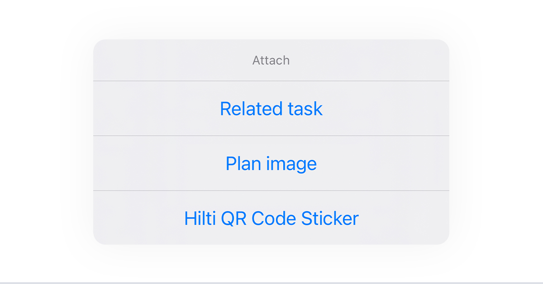Click the blue Plan image link

tap(271, 164)
